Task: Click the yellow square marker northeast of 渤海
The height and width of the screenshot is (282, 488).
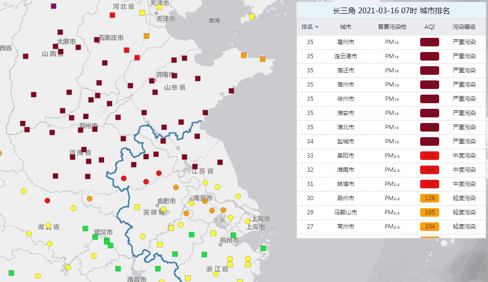Action: (x=252, y=17)
